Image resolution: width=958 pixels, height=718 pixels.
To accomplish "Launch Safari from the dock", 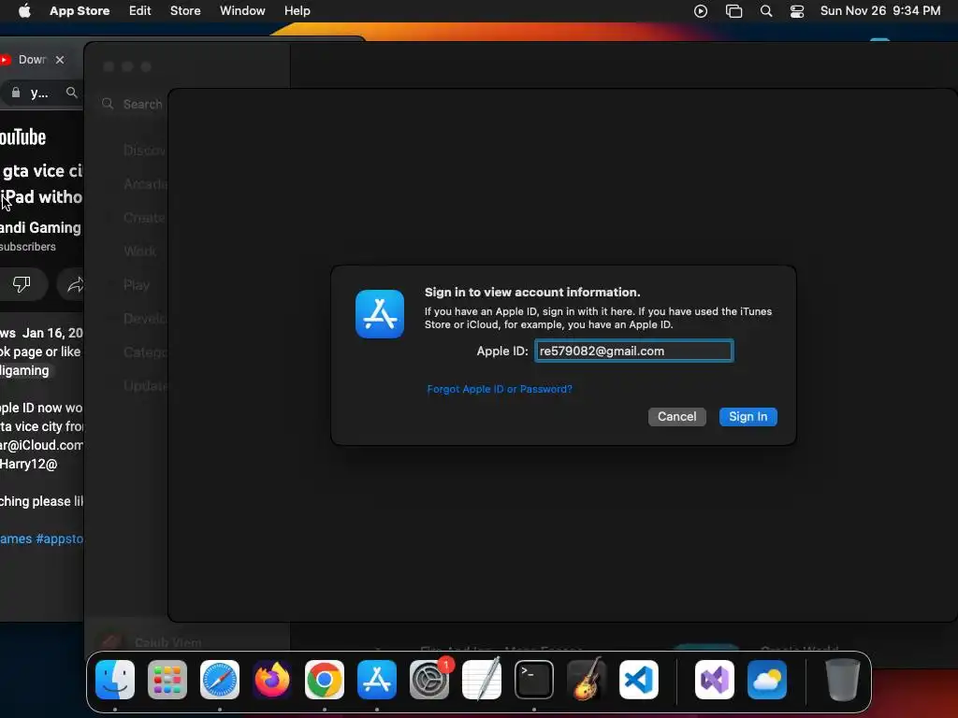I will [220, 680].
